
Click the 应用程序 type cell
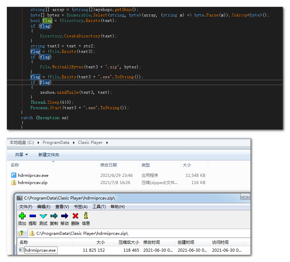point(150,175)
